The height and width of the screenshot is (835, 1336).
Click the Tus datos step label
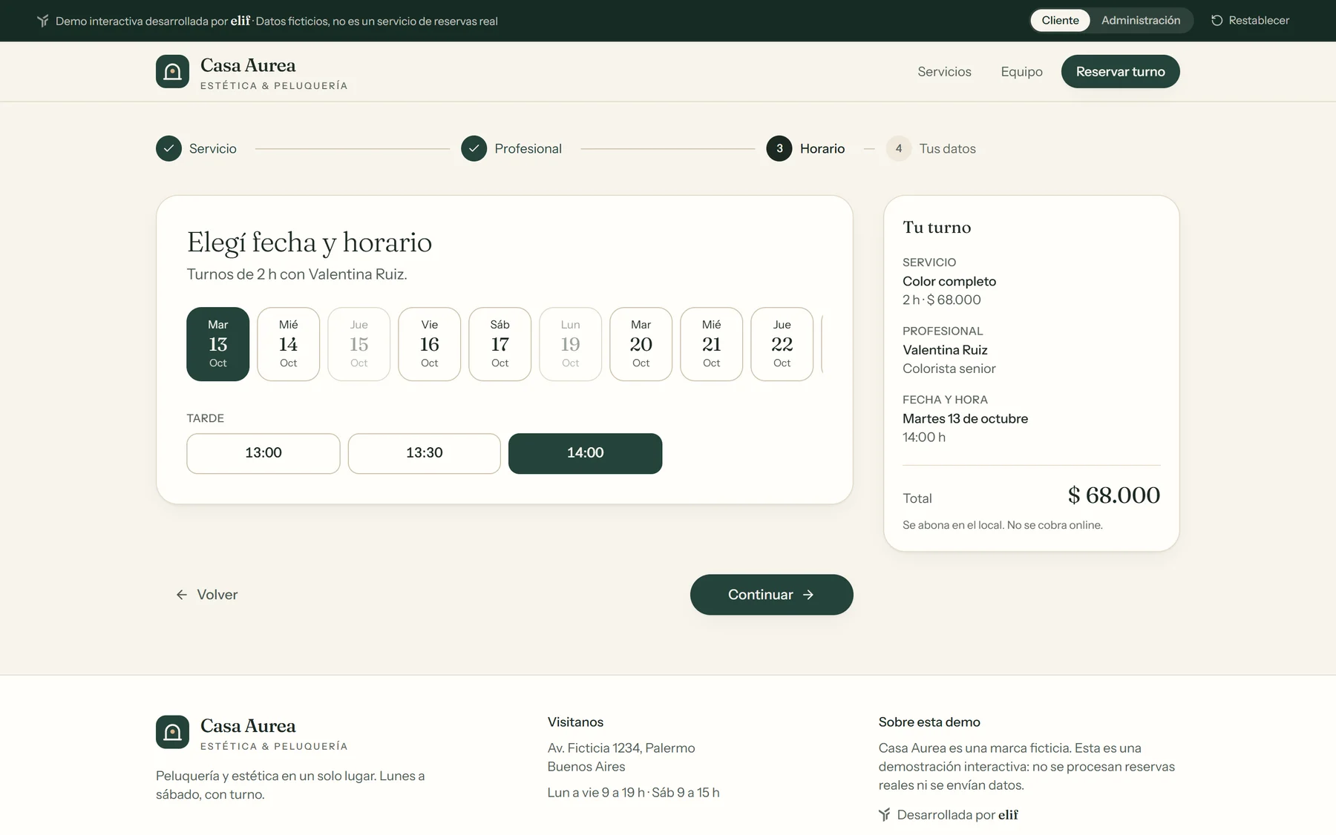click(x=947, y=148)
